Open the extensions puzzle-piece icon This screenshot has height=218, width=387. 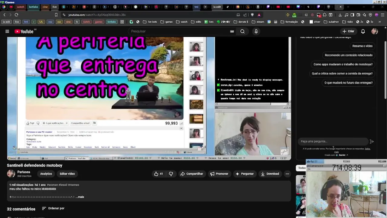(x=324, y=15)
